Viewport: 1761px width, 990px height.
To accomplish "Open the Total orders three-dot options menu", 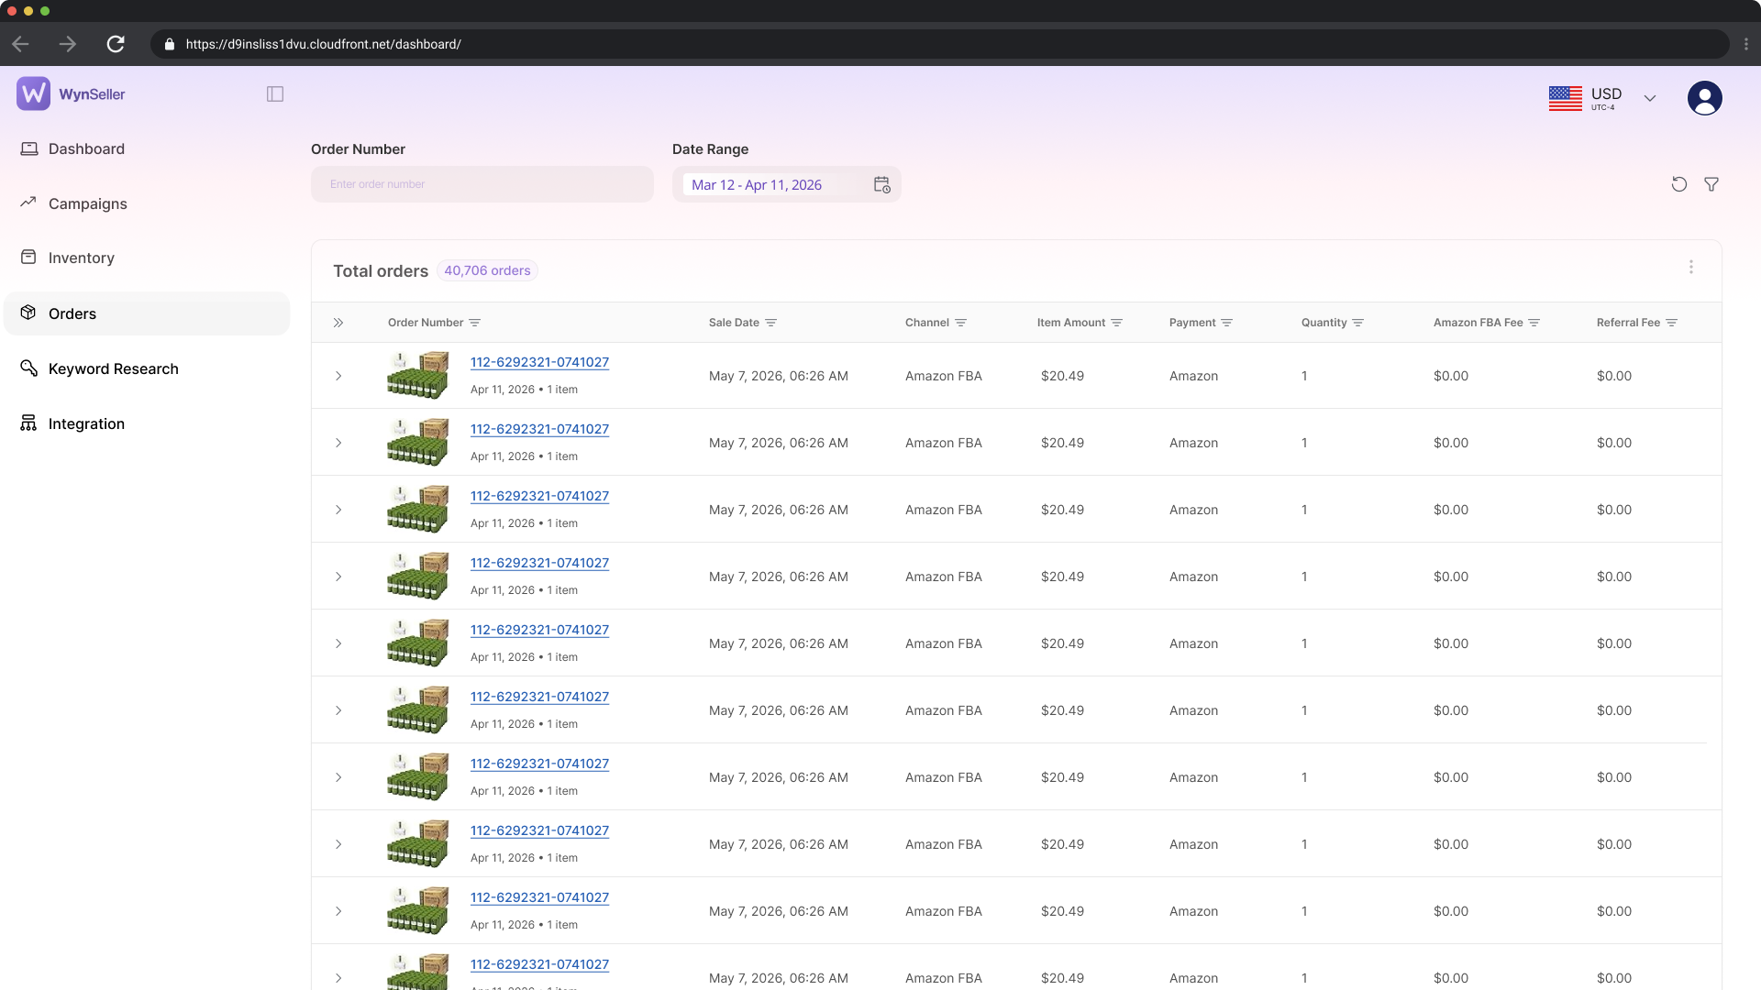I will (1691, 267).
